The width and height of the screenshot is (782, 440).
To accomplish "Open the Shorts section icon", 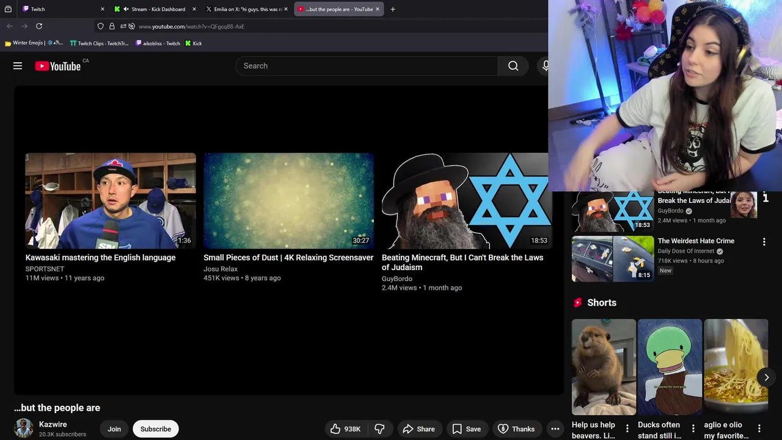I will coord(577,302).
